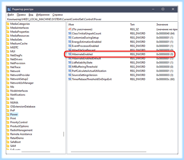The image size is (184, 160).
Task: Click the SourceSettingsVersion DWORD icon
Action: (70, 75)
